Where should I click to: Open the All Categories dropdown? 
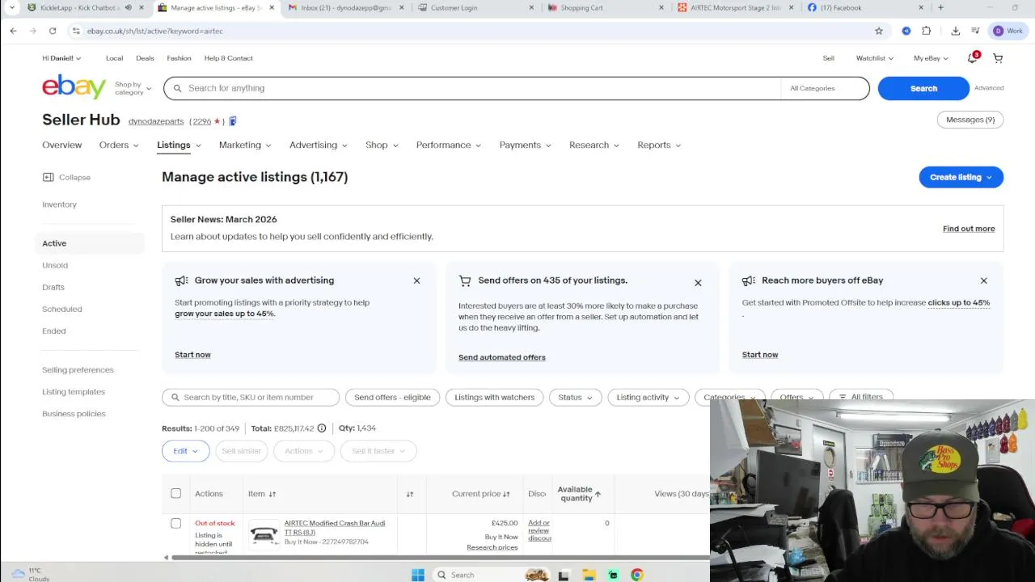824,88
